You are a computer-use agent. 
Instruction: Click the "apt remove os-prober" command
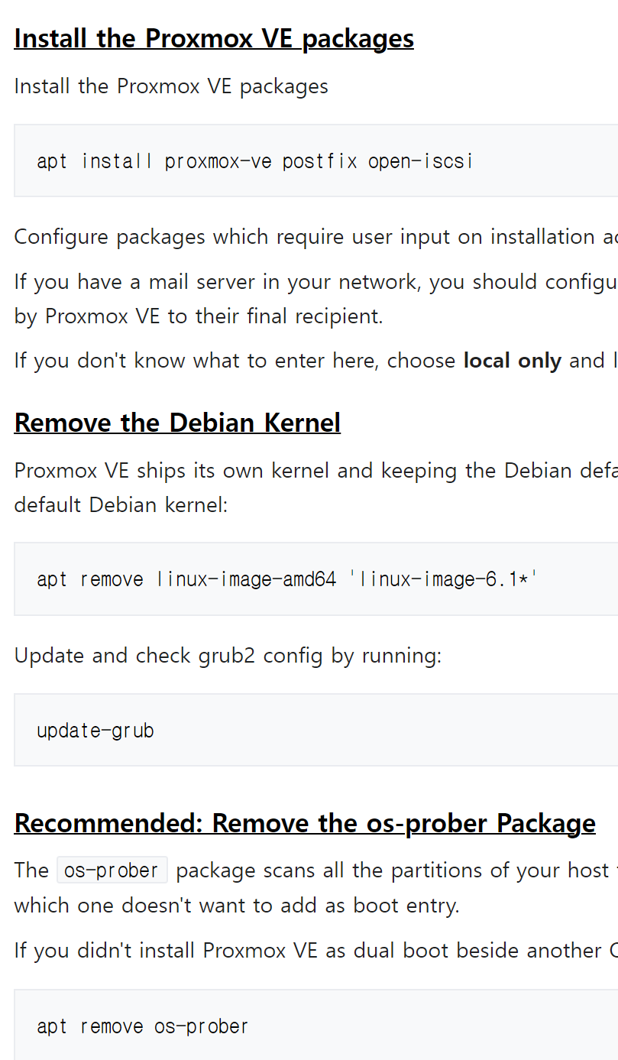click(x=143, y=1026)
